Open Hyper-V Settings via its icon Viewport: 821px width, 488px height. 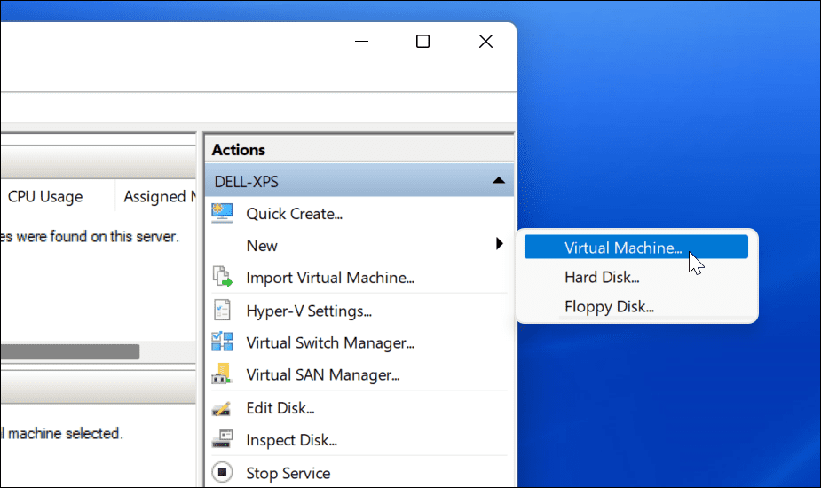point(222,311)
